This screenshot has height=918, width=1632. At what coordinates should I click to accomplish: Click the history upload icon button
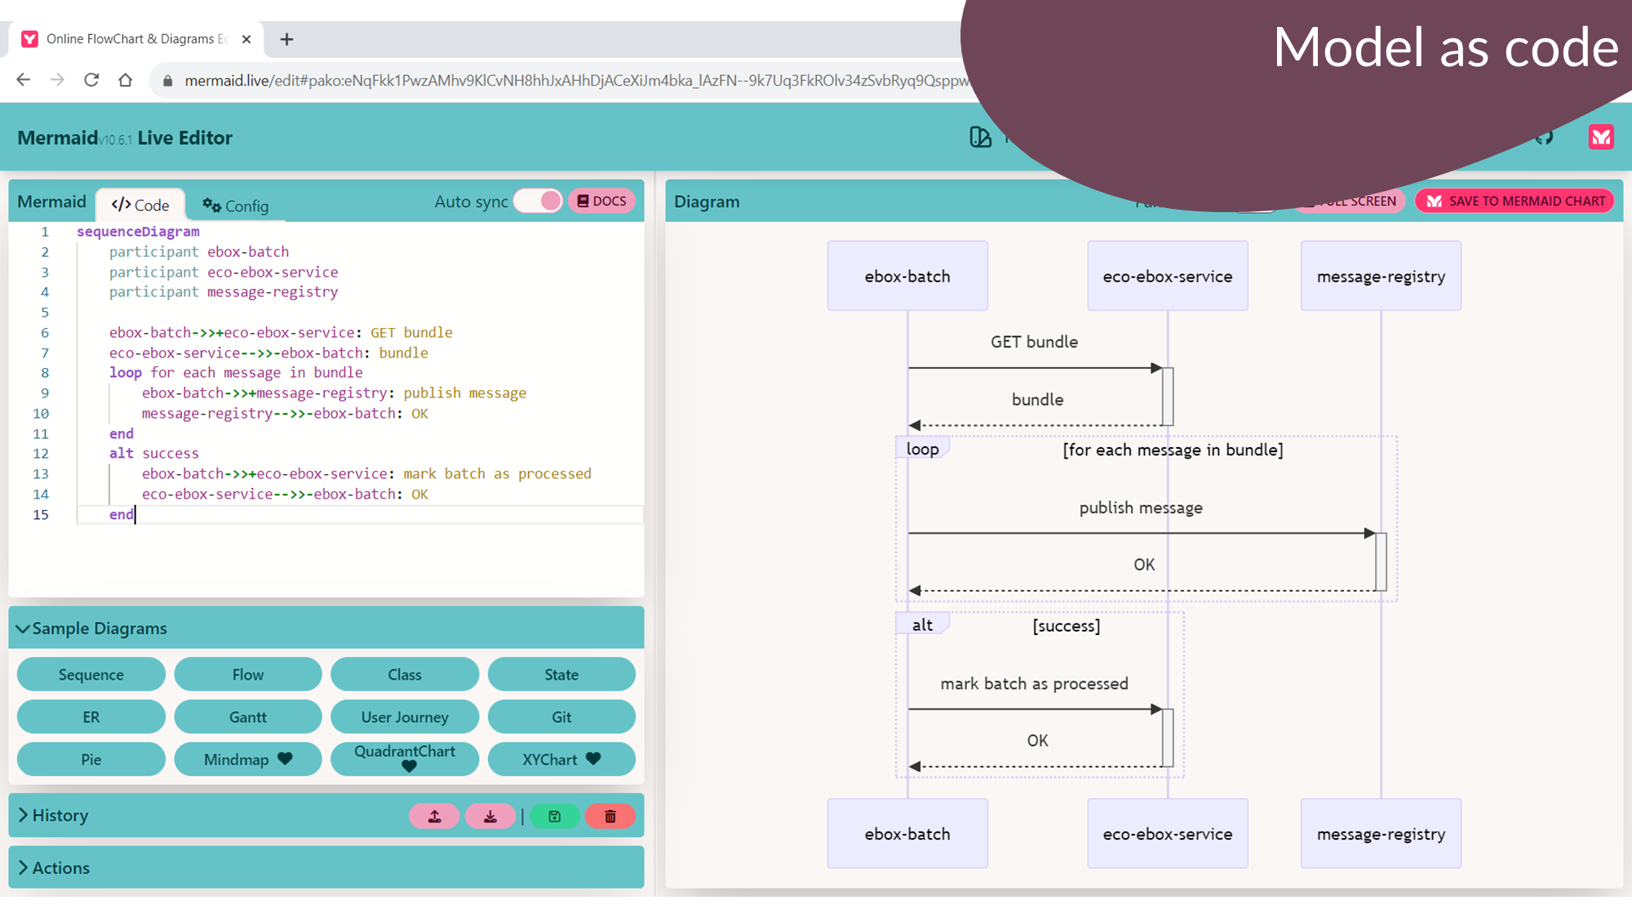434,816
